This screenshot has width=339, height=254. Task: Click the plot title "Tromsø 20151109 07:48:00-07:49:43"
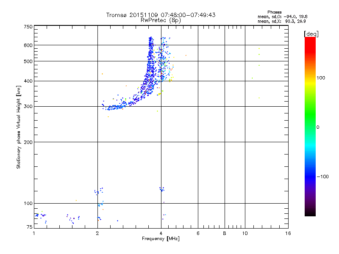(x=161, y=15)
